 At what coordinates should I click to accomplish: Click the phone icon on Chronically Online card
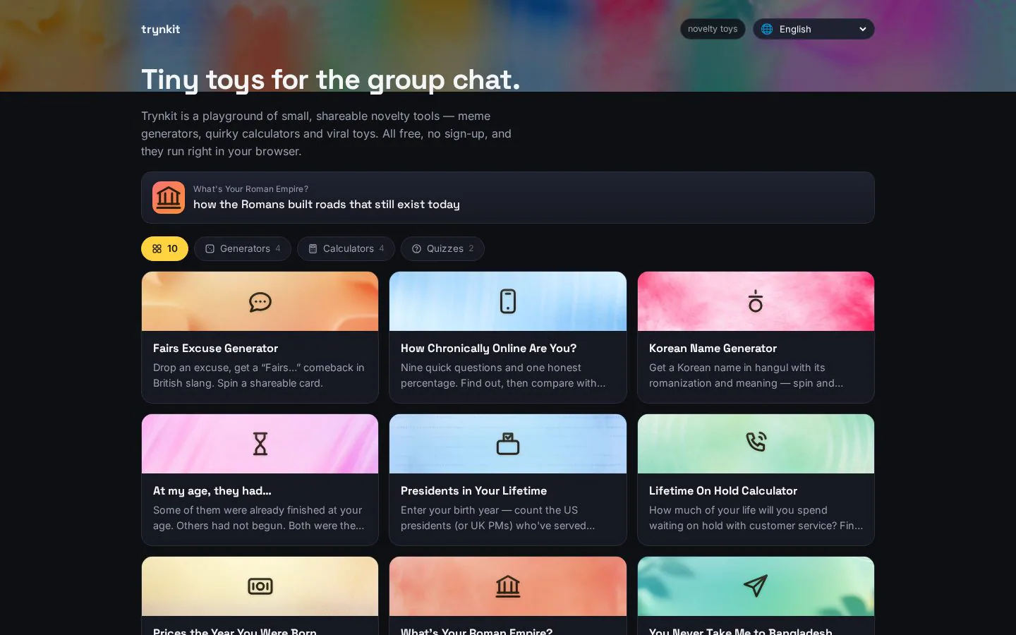508,301
